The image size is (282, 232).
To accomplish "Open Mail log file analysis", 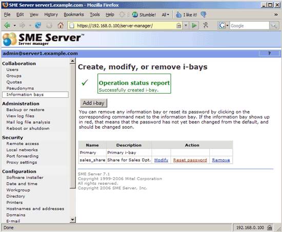I will point(28,122).
